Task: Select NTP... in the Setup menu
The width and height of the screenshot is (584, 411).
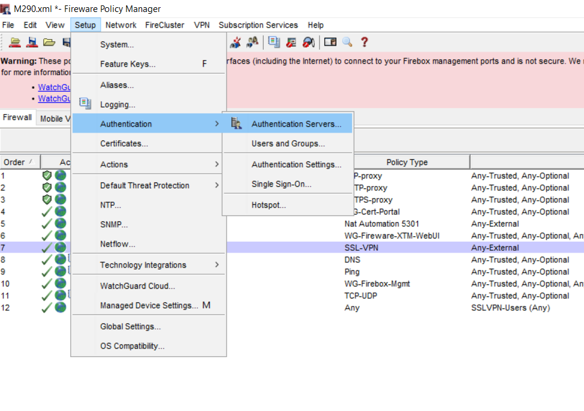Action: pos(149,205)
